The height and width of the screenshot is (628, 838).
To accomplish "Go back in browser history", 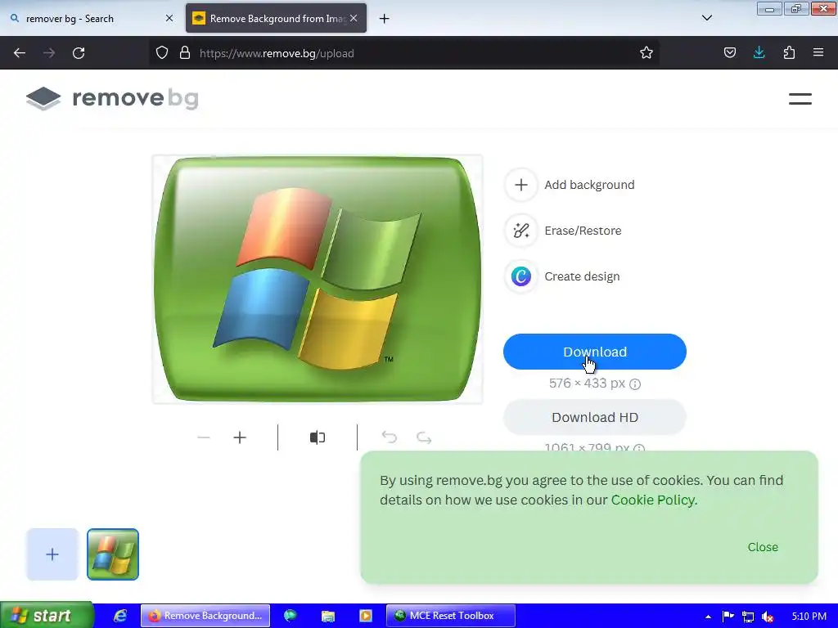I will [x=20, y=53].
